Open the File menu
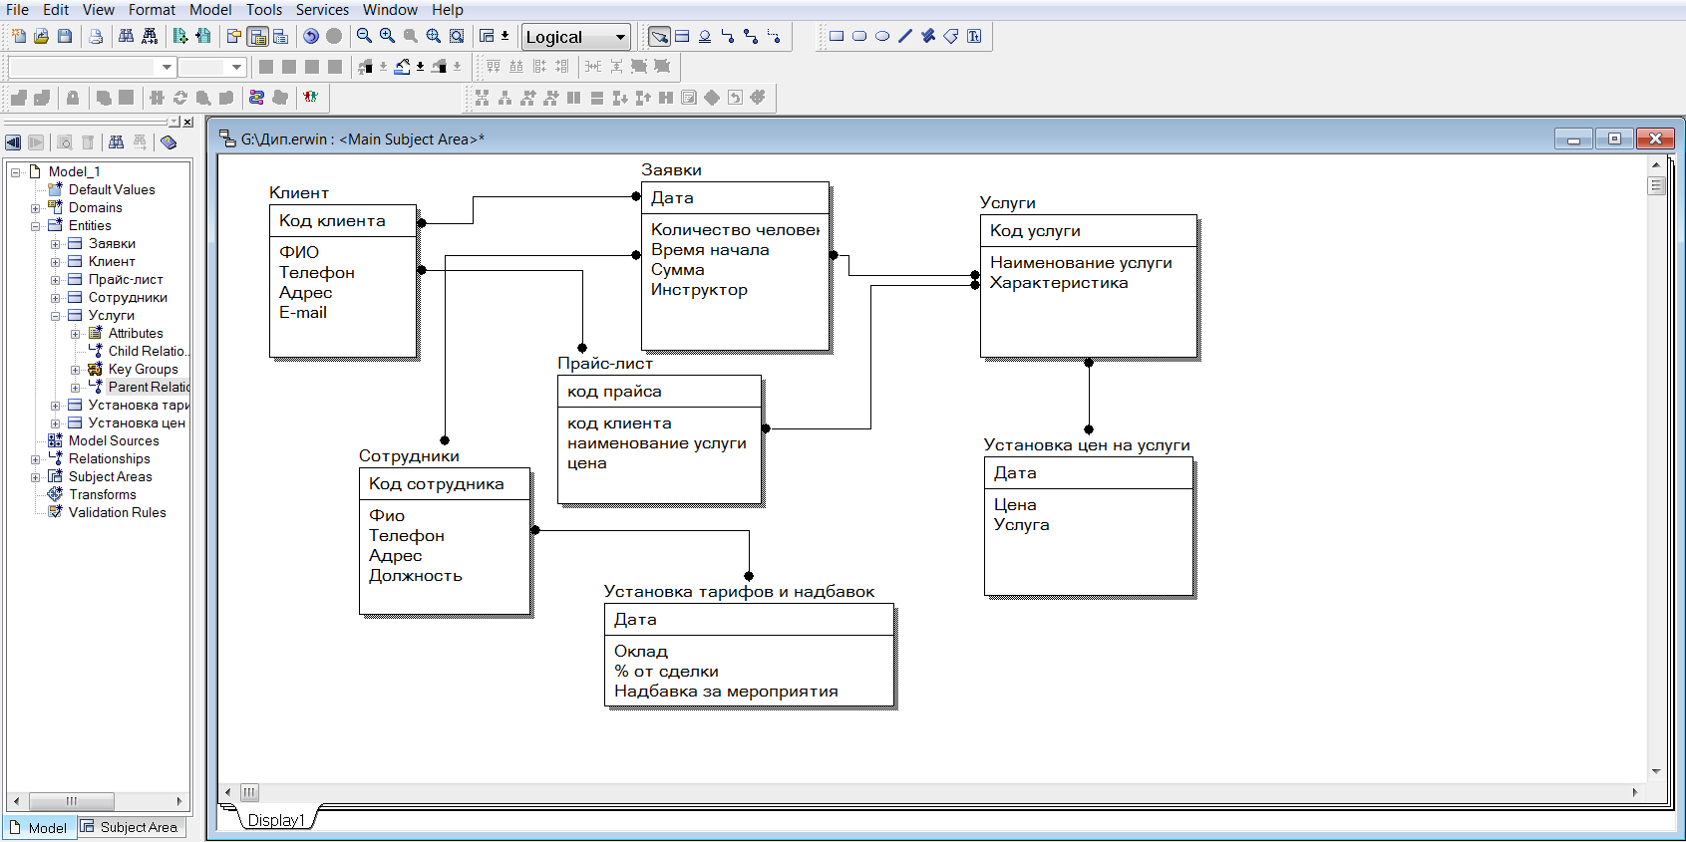Screen dimensions: 1686x842 [x=17, y=10]
